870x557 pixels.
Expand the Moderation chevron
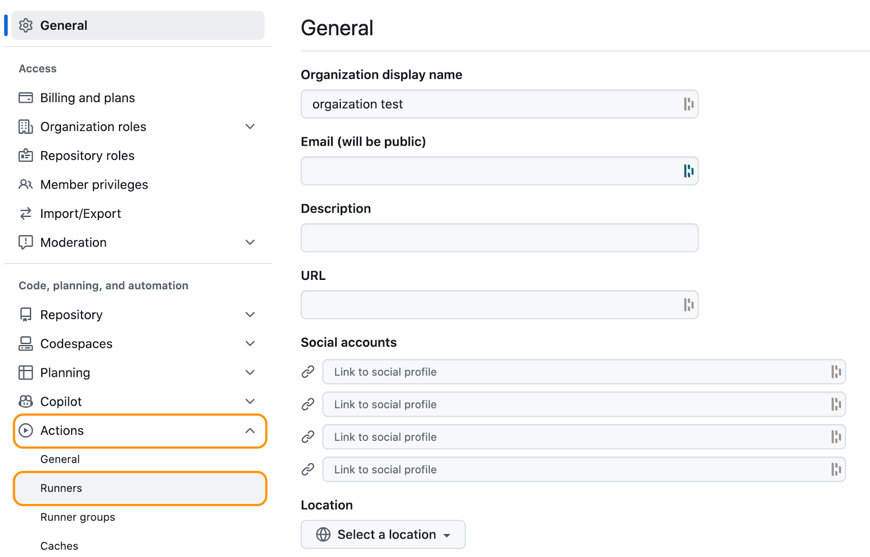tap(250, 242)
